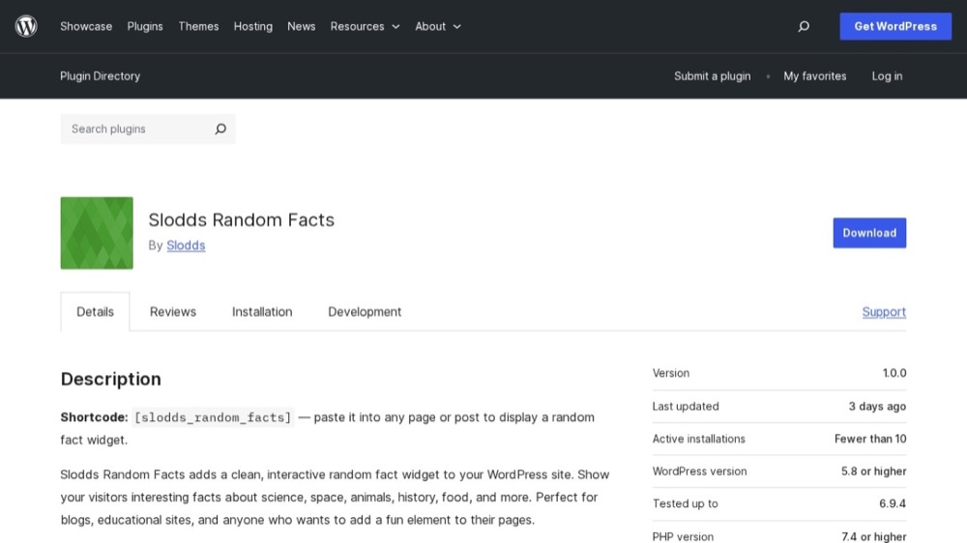The image size is (967, 543).
Task: Click the 'Fewer than 10' installations value
Action: (870, 439)
